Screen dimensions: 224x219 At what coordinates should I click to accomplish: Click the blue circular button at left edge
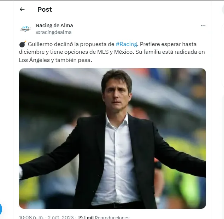1,209
